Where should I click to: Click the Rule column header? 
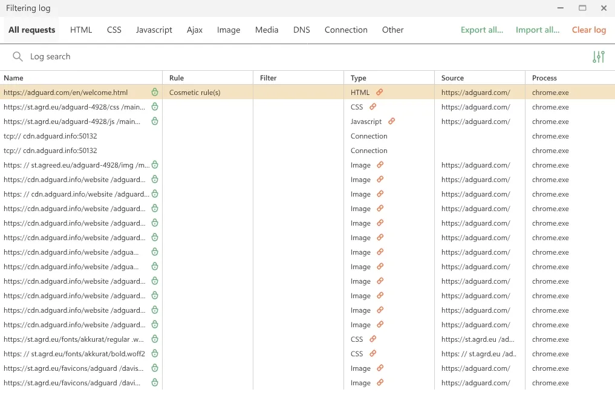tap(177, 78)
